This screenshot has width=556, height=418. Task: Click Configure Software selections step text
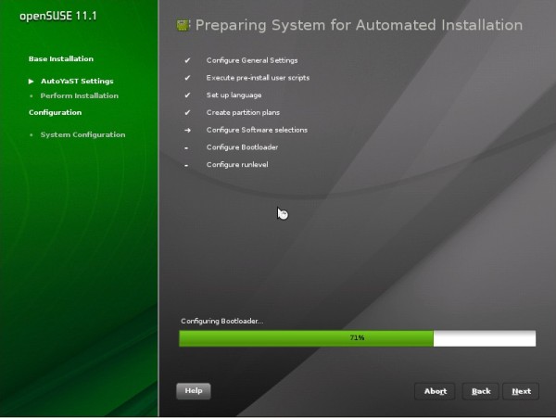pyautogui.click(x=257, y=130)
